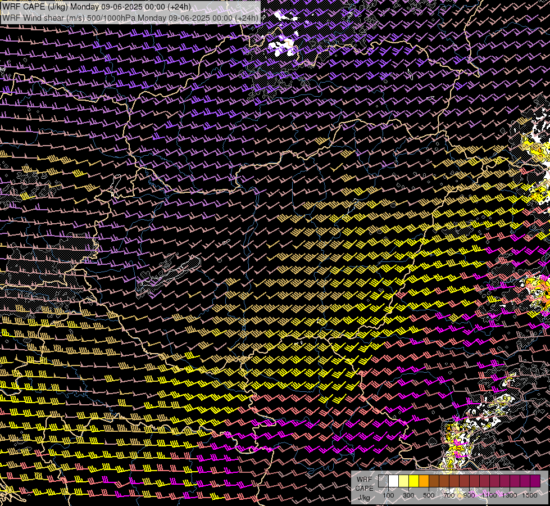Click the 'WRF' legend label
The image size is (550, 506).
(x=365, y=480)
